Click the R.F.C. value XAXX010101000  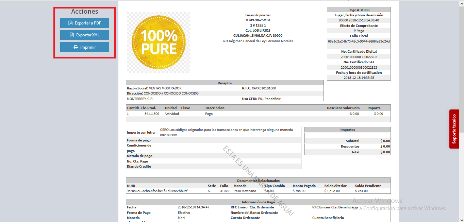tap(264, 88)
